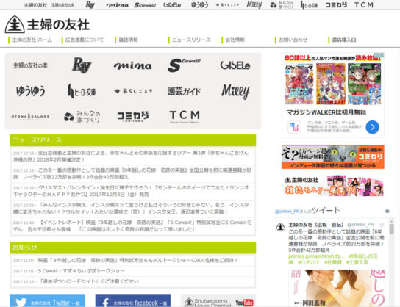Open the みんなの家づくり logo in top strip
This screenshot has width=400, height=307.
[x=282, y=5]
